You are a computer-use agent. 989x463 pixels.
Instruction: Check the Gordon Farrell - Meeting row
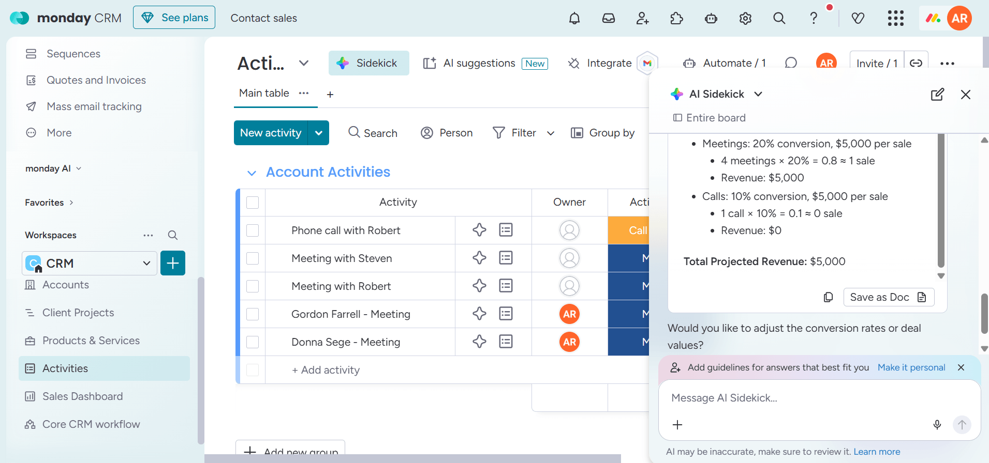253,314
